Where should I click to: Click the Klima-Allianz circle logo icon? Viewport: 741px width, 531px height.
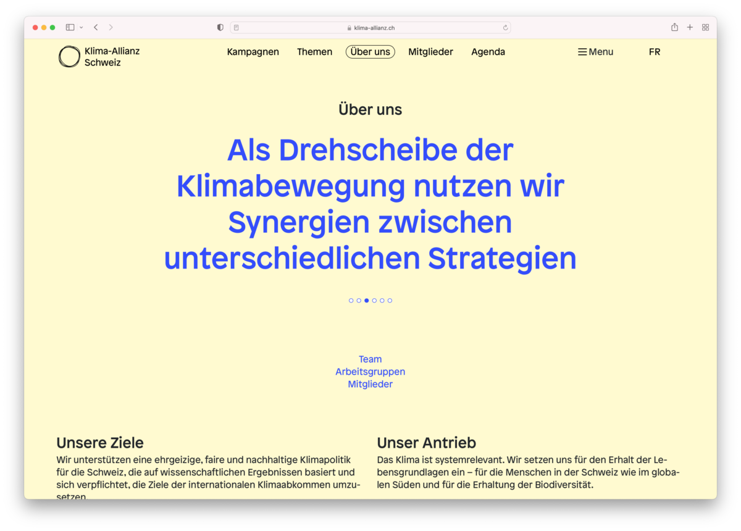click(x=69, y=57)
